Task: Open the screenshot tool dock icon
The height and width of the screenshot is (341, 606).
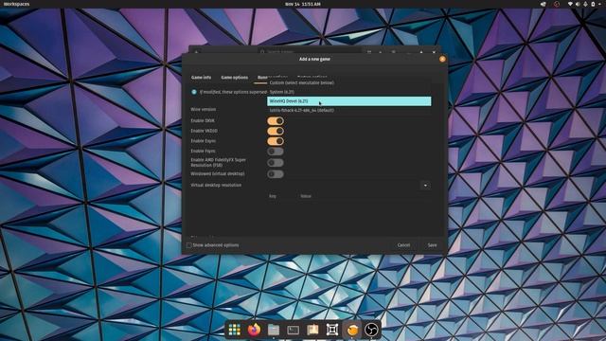Action: pos(332,330)
